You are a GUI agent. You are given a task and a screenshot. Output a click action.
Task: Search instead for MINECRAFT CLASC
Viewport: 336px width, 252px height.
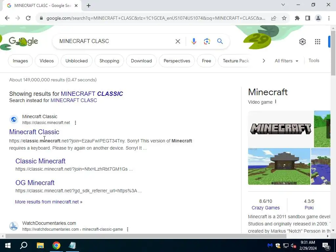pyautogui.click(x=74, y=100)
